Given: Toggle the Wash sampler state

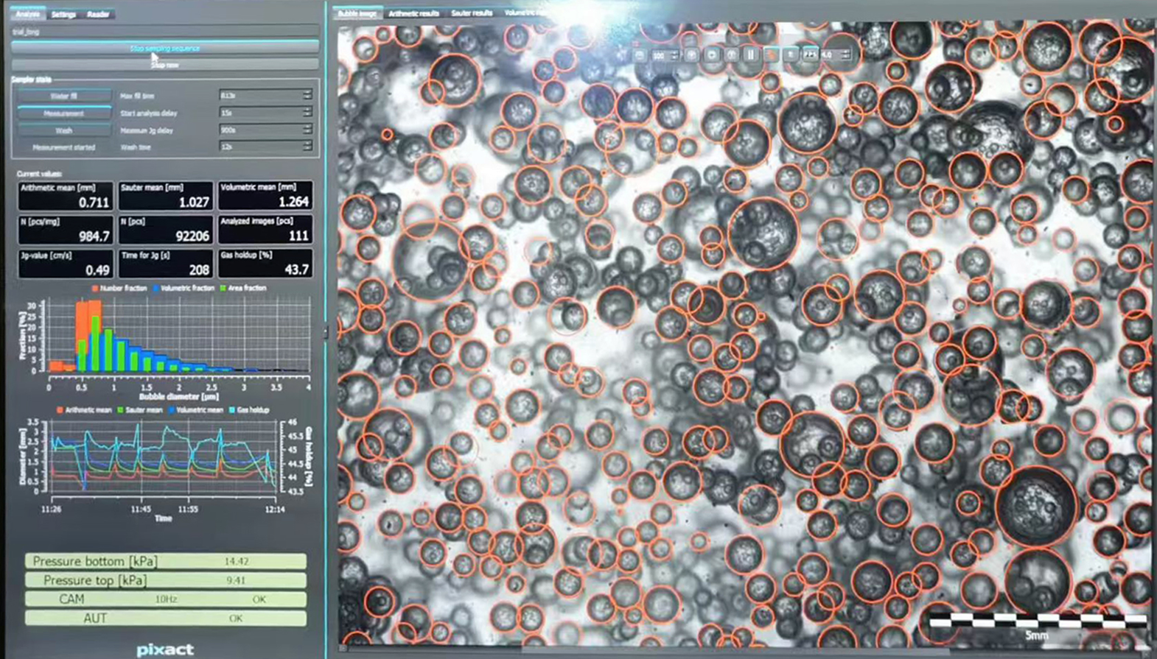Looking at the screenshot, I should click(64, 130).
